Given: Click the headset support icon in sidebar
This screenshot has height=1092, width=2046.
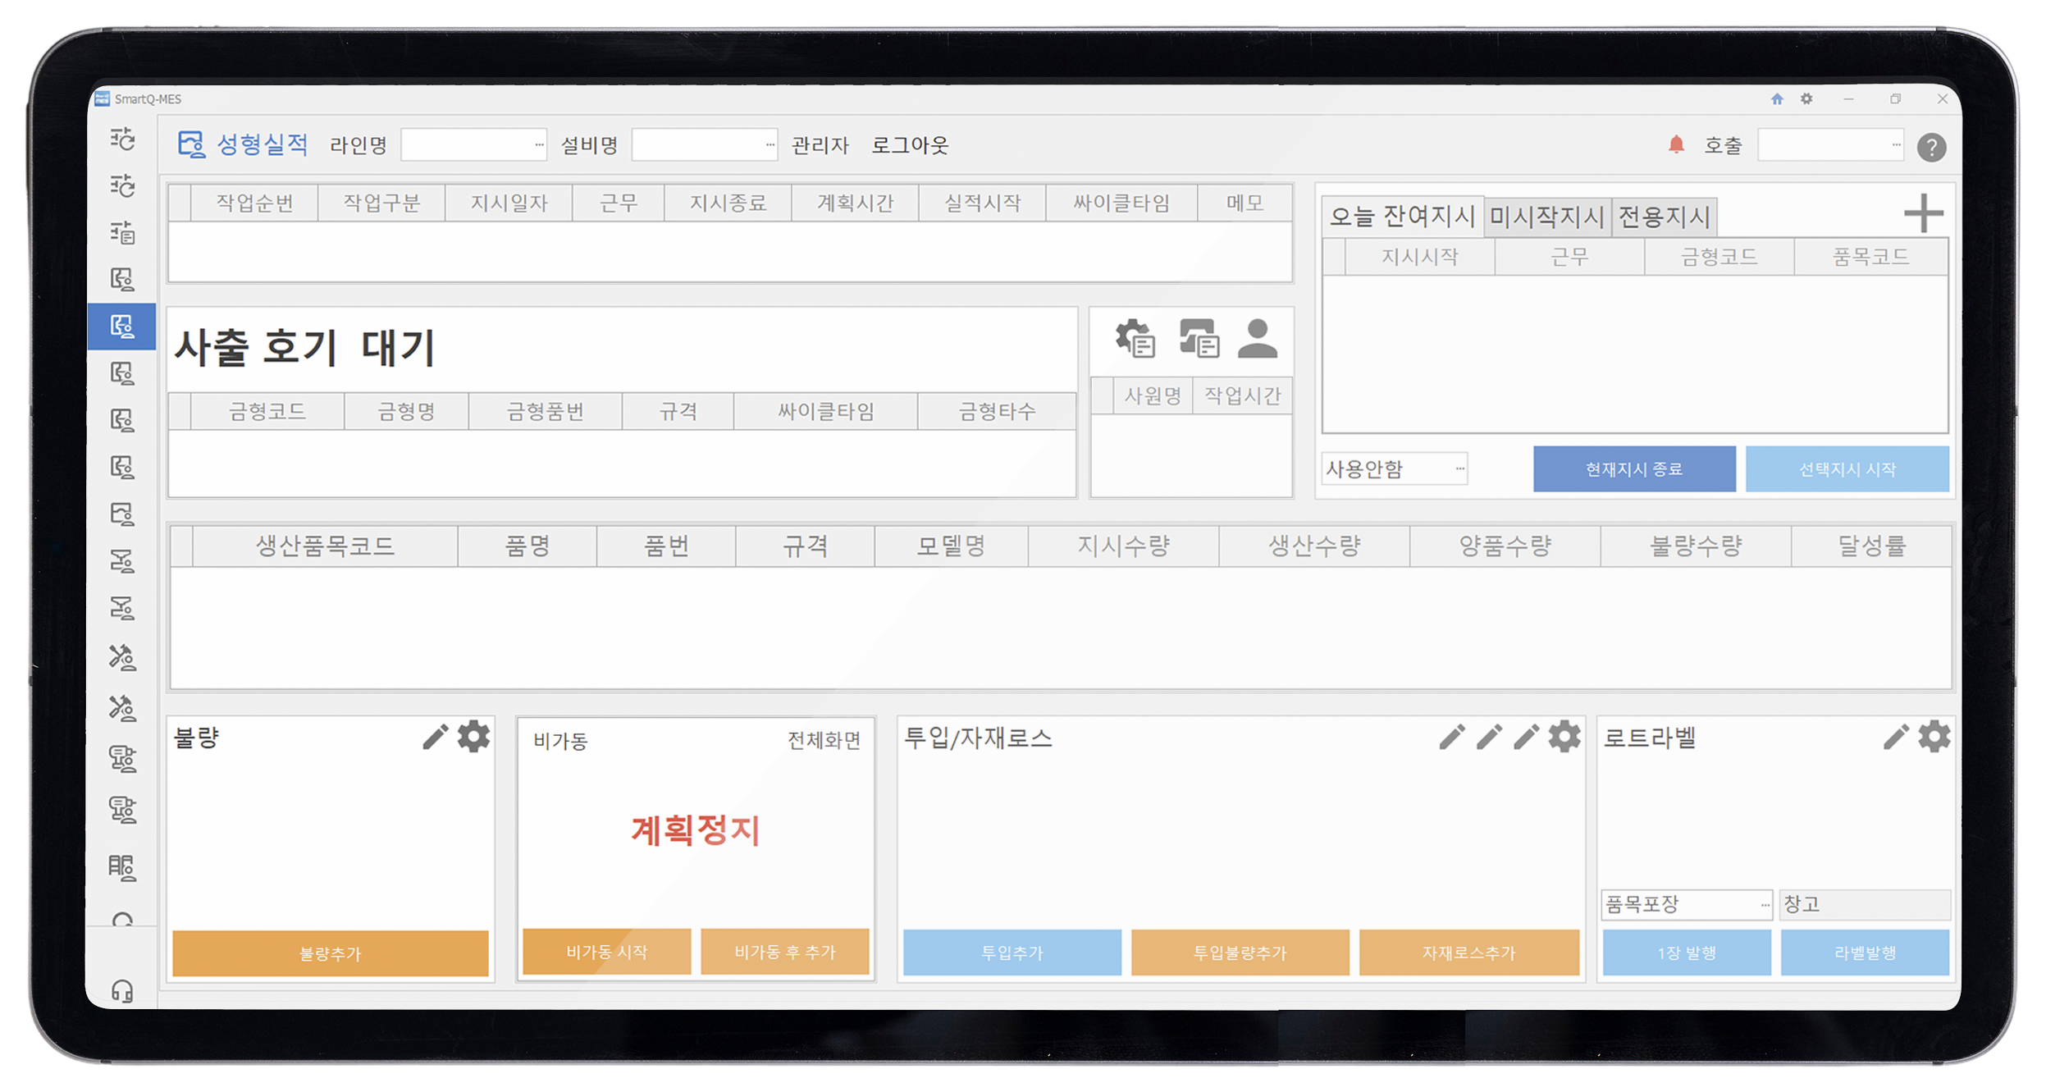Looking at the screenshot, I should pos(122,991).
